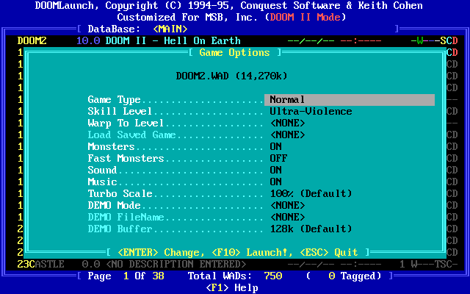The image size is (470, 294).
Task: Click the DOOM II - Hell On Earth description
Action: [x=173, y=40]
